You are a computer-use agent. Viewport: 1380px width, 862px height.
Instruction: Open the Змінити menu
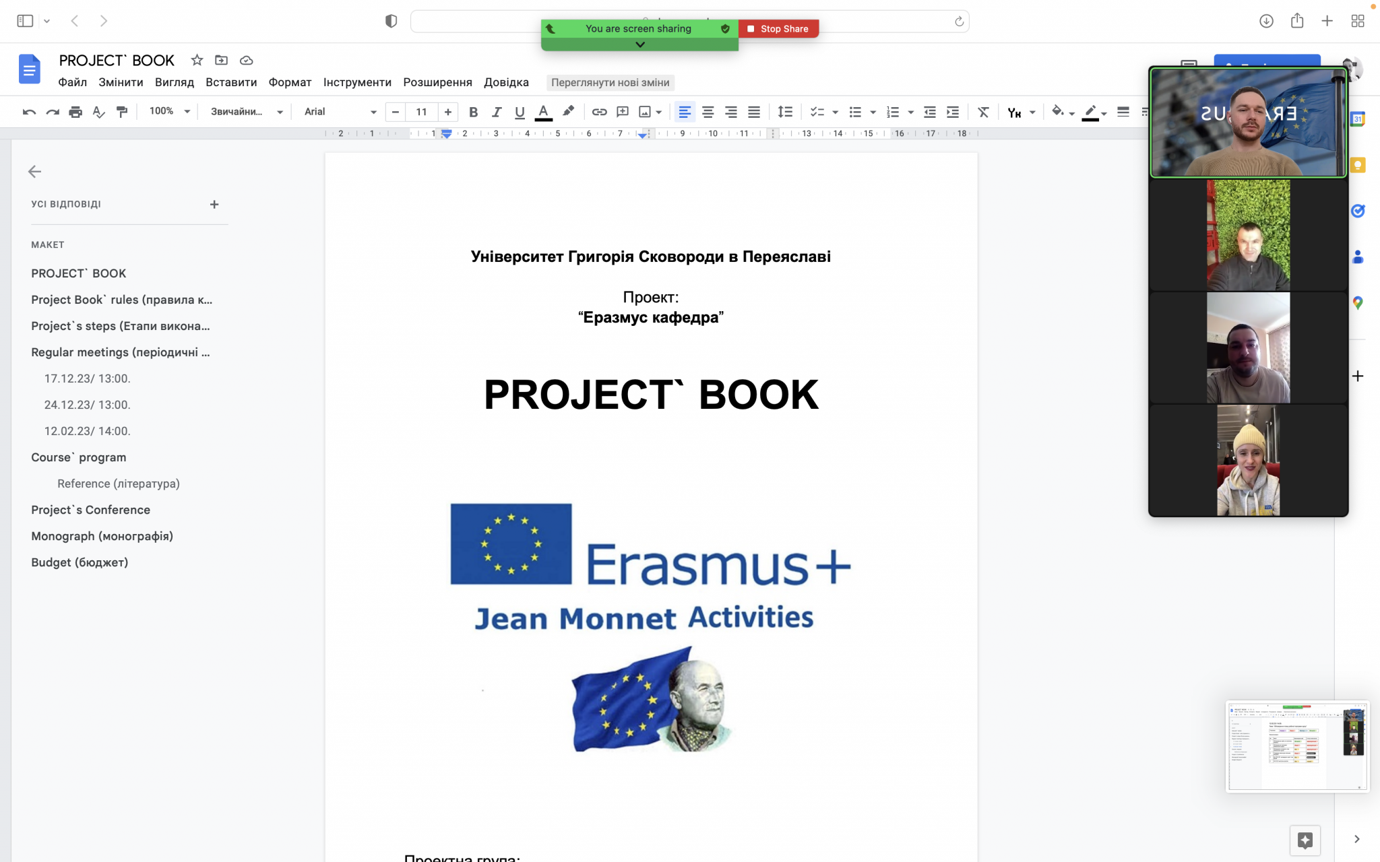click(x=121, y=82)
